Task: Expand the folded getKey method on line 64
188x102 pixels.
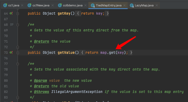Action: tap(18, 14)
